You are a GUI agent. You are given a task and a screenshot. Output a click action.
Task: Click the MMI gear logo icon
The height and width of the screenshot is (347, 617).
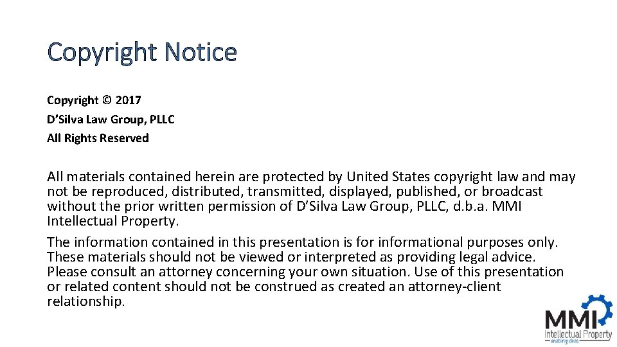click(598, 310)
